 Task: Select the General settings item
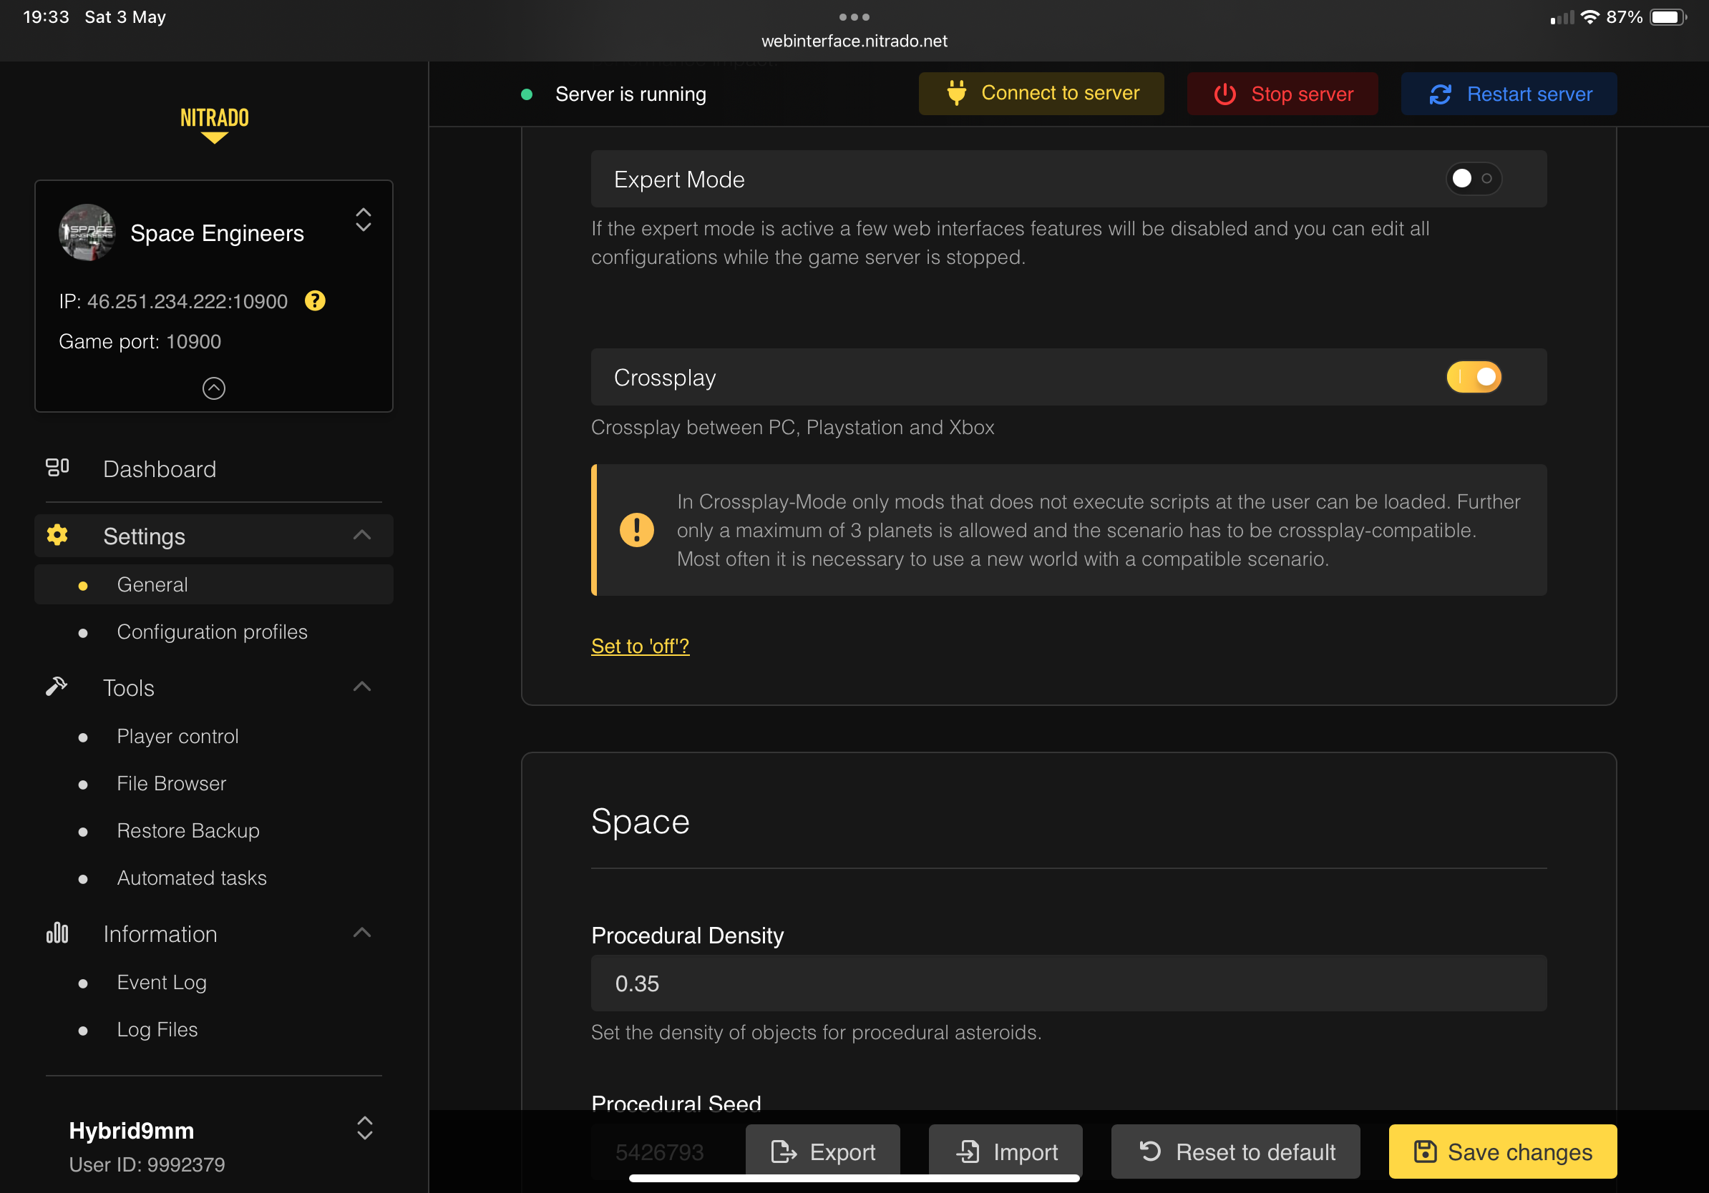(213, 584)
